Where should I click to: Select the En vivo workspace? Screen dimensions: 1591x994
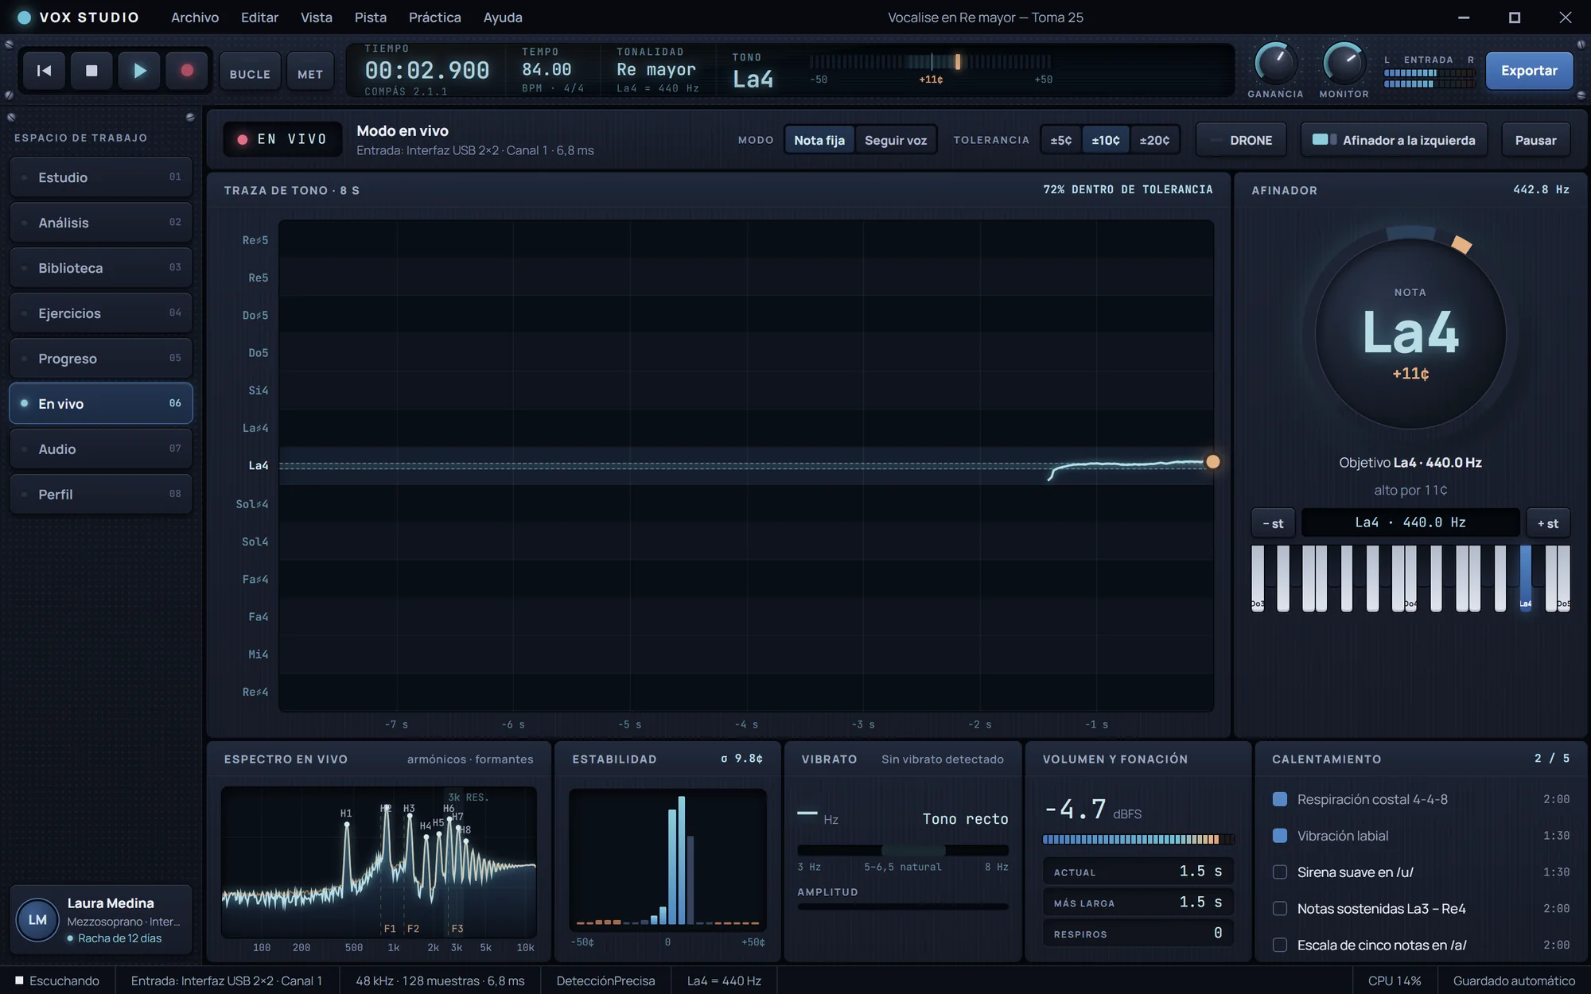click(101, 404)
